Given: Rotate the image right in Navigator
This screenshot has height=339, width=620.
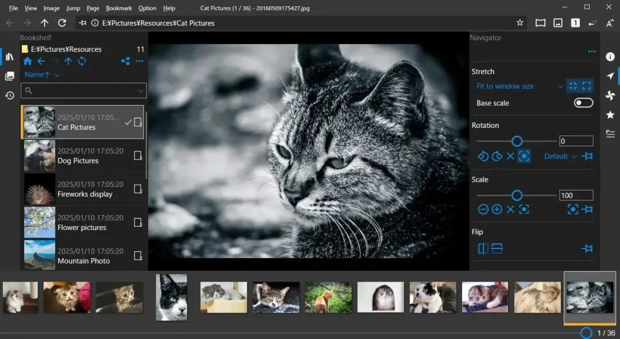Looking at the screenshot, I should [x=497, y=156].
